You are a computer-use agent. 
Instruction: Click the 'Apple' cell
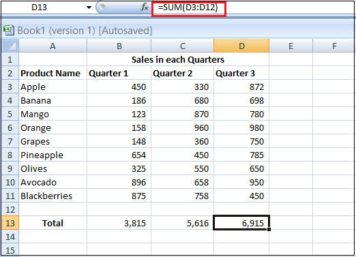(53, 87)
